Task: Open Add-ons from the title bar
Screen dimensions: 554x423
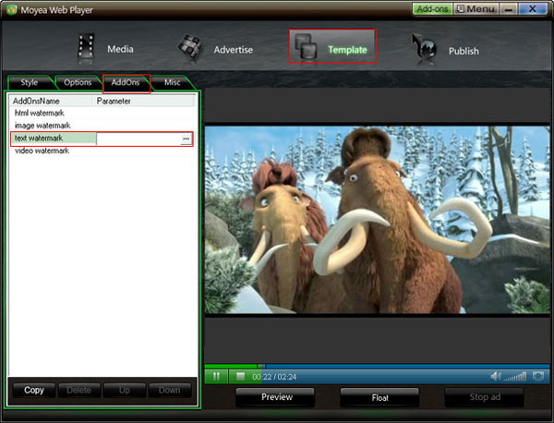Action: tap(432, 9)
